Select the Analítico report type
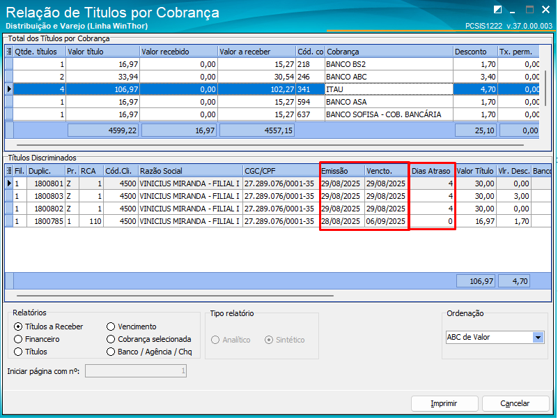Screen dimensions: 558x420 click(231, 340)
